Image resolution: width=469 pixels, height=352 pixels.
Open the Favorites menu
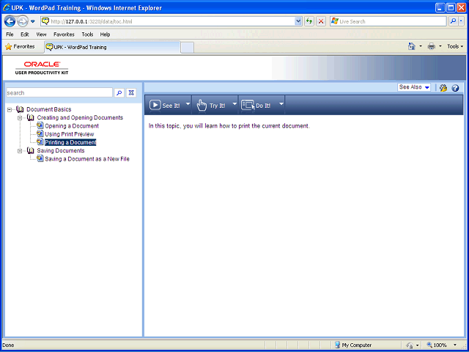coord(64,34)
